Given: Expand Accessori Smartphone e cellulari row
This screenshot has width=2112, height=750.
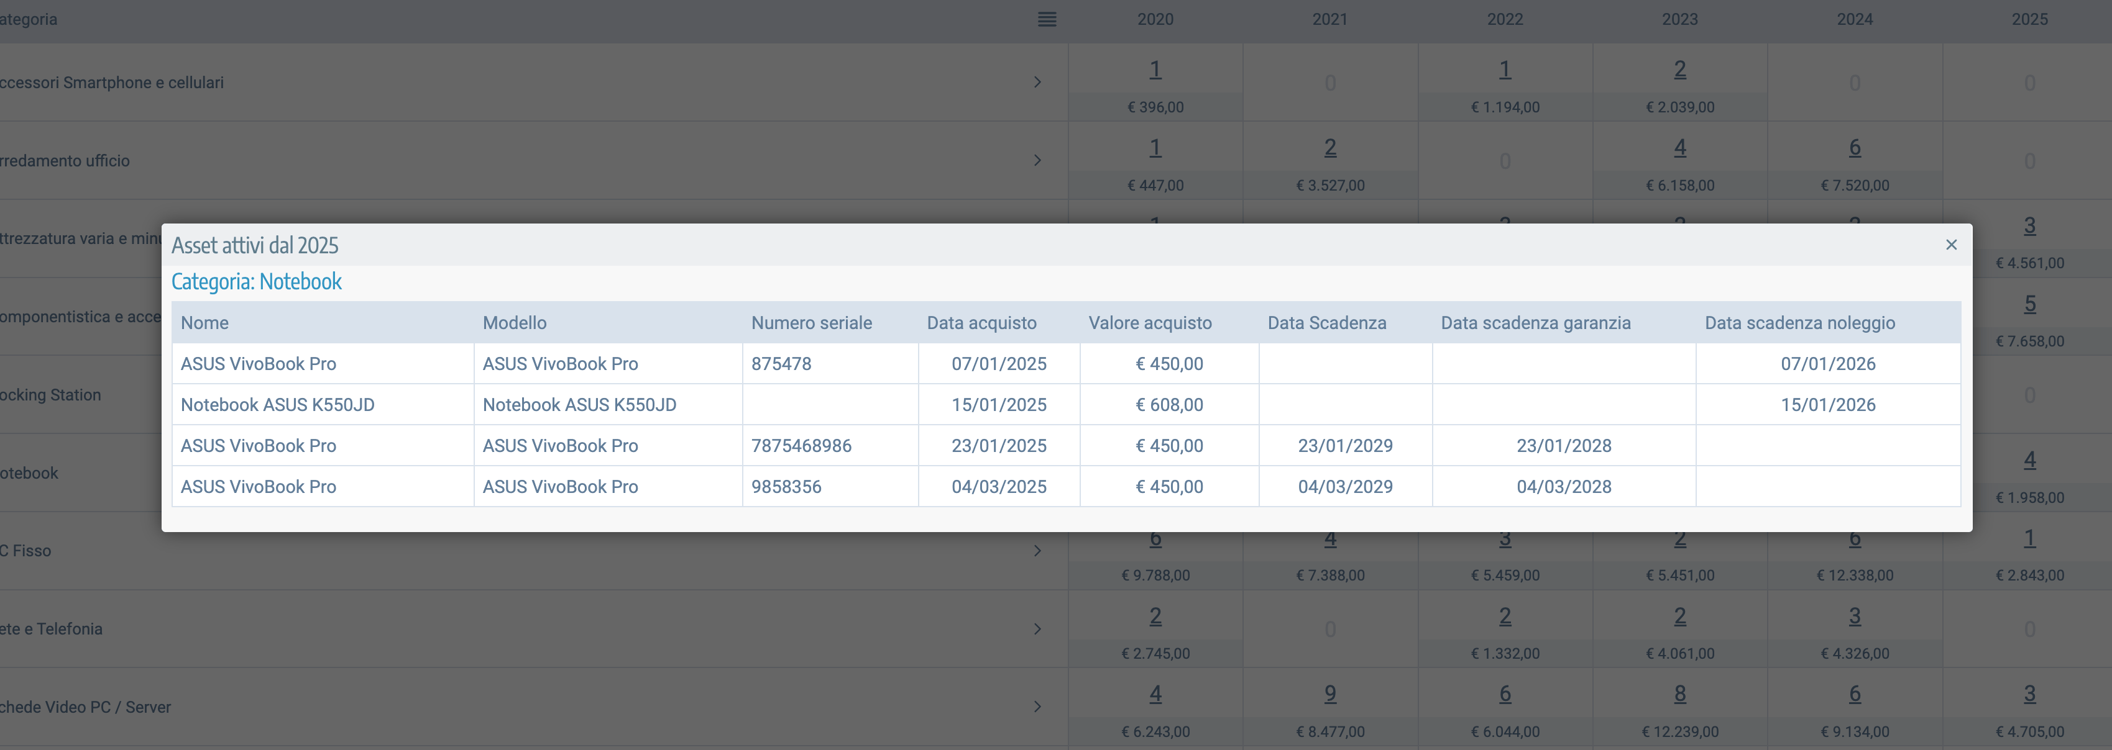Looking at the screenshot, I should pyautogui.click(x=1037, y=83).
